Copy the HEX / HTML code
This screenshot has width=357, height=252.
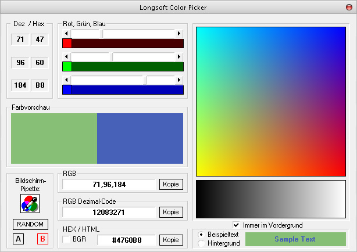171,240
